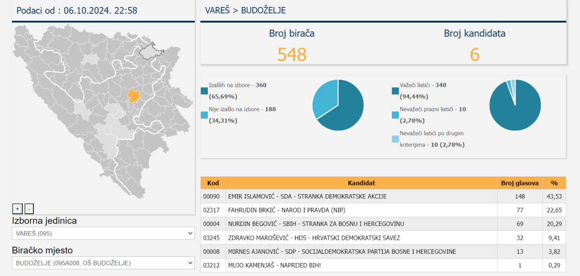Click the 'Nevažeći listići po drugim kriterijima' swatch
Screen dimensions: 580x276
click(x=395, y=139)
